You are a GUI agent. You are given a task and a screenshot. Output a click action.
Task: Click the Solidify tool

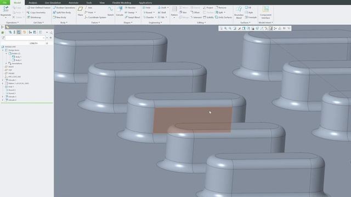coord(208,17)
